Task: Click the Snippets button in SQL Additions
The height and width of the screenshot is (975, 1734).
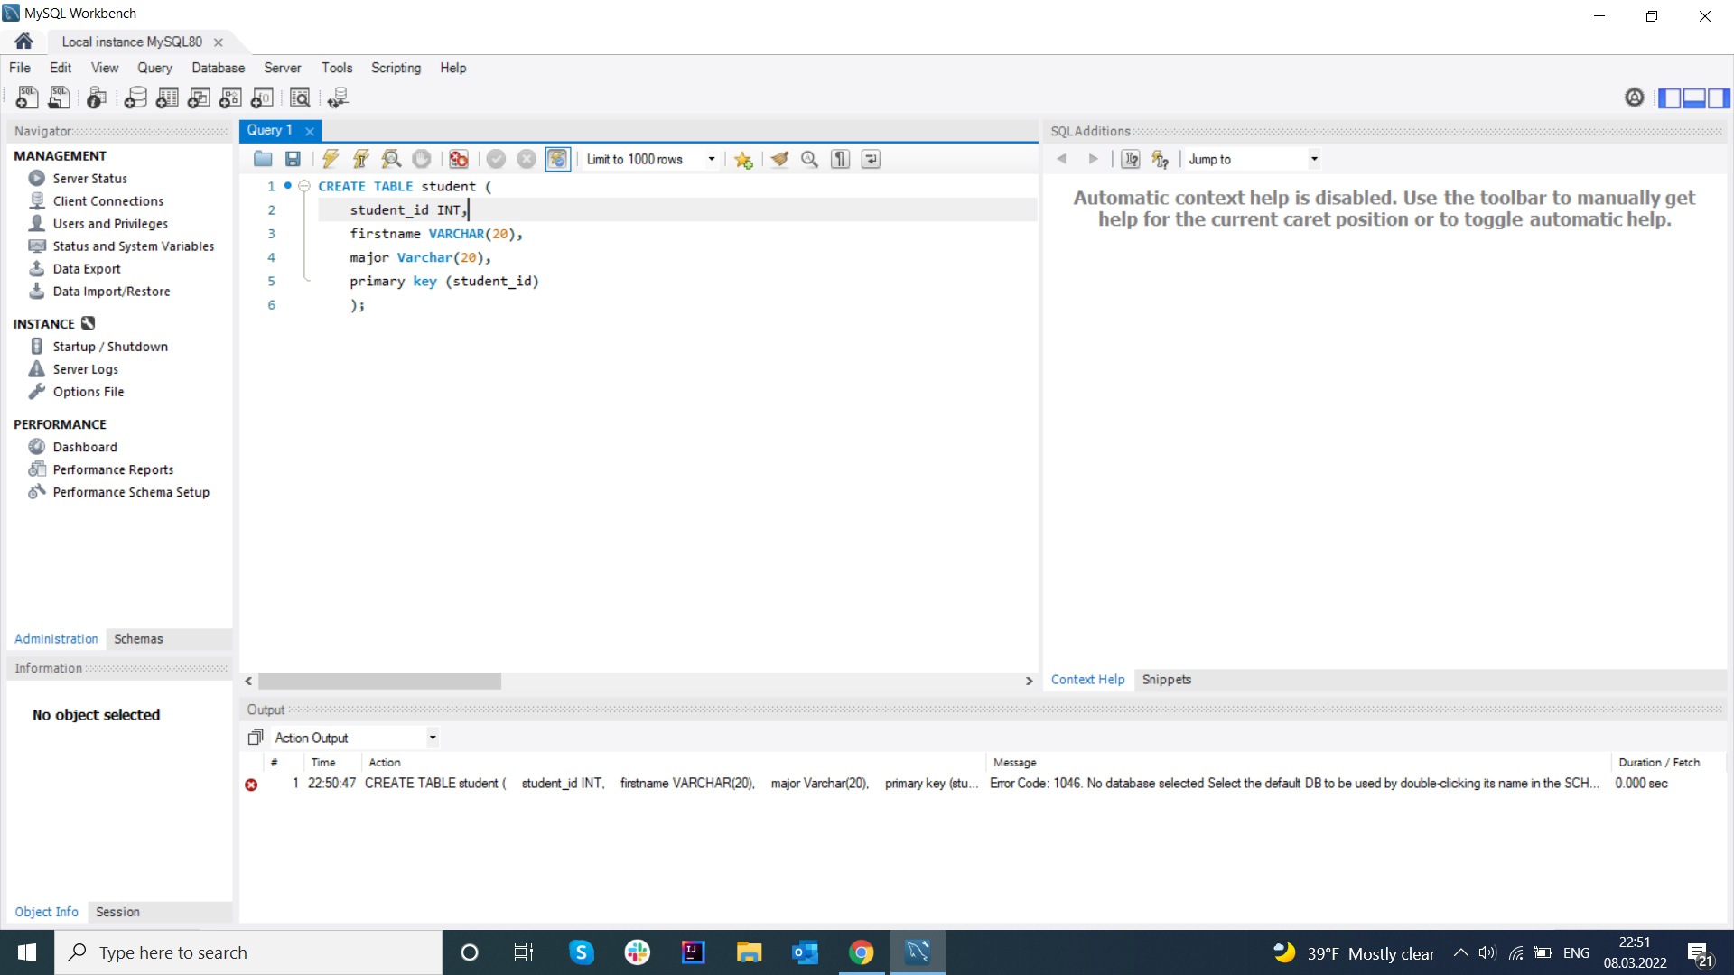Action: coord(1166,679)
